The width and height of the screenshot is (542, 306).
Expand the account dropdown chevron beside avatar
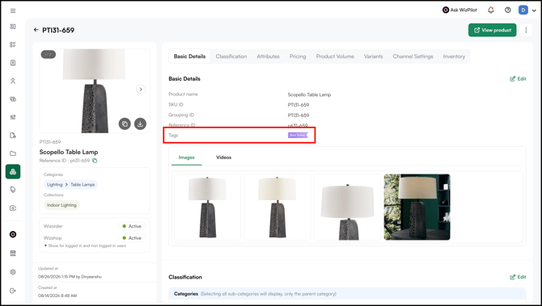pyautogui.click(x=534, y=10)
